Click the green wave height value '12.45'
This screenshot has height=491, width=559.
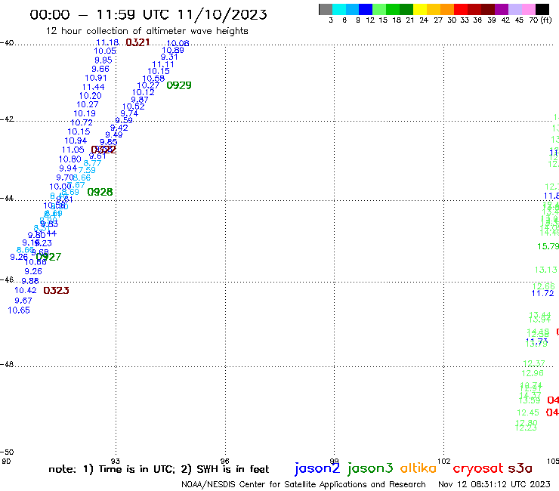click(528, 412)
